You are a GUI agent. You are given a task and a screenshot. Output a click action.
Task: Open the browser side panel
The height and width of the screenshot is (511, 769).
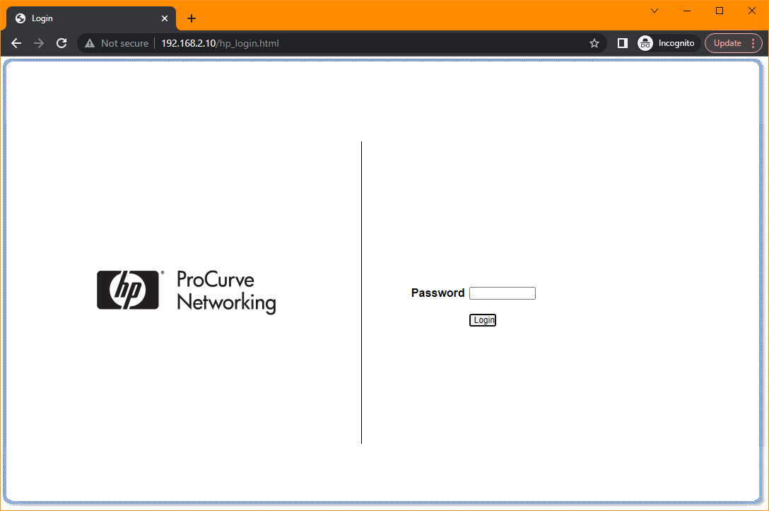click(622, 43)
